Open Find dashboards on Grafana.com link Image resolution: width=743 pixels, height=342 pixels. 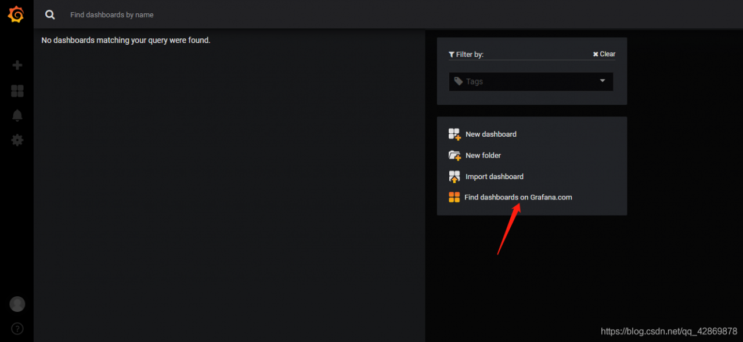pyautogui.click(x=518, y=197)
